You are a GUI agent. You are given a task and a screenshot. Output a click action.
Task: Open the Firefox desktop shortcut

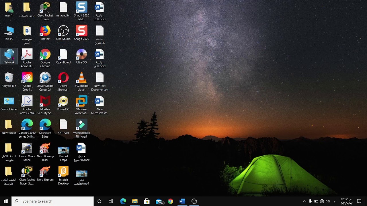point(45,33)
